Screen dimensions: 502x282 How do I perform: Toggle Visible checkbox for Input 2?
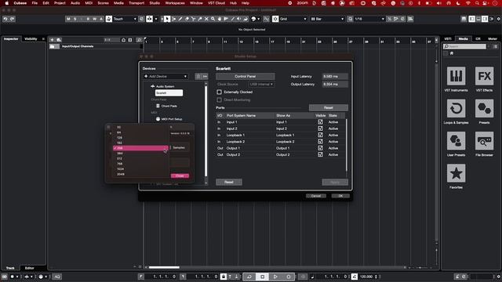320,128
